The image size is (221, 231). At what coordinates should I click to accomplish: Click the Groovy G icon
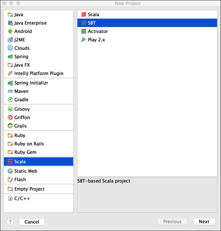click(x=10, y=109)
